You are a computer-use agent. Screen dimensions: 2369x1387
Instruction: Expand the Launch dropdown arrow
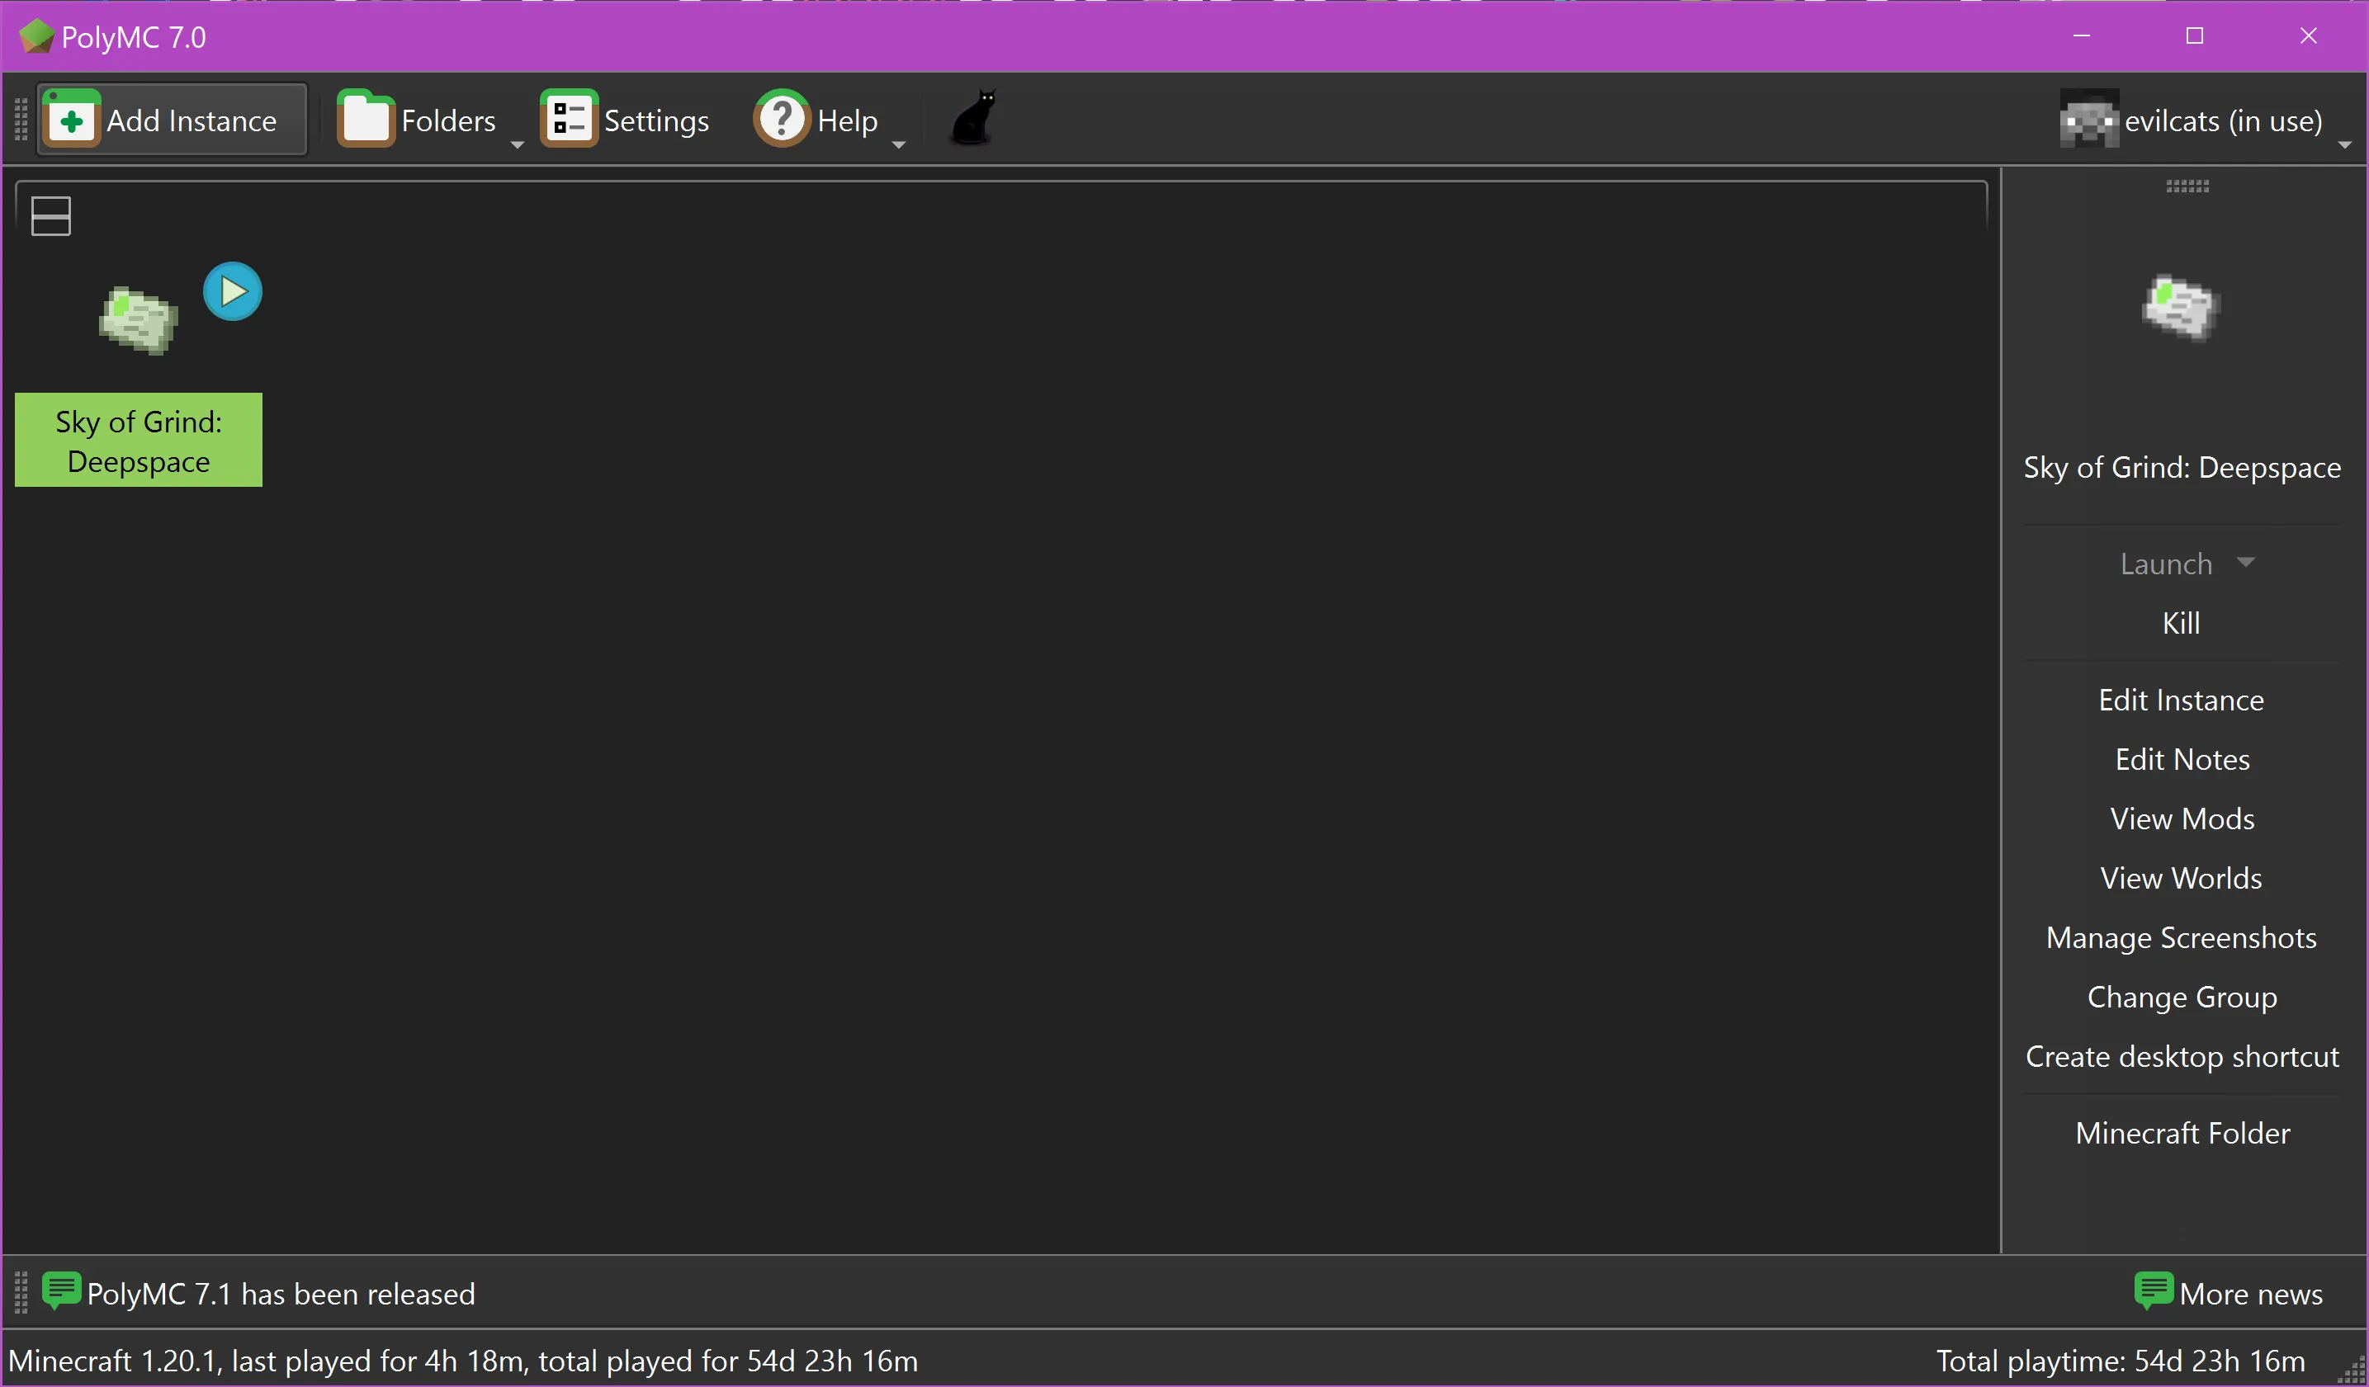coord(2246,562)
